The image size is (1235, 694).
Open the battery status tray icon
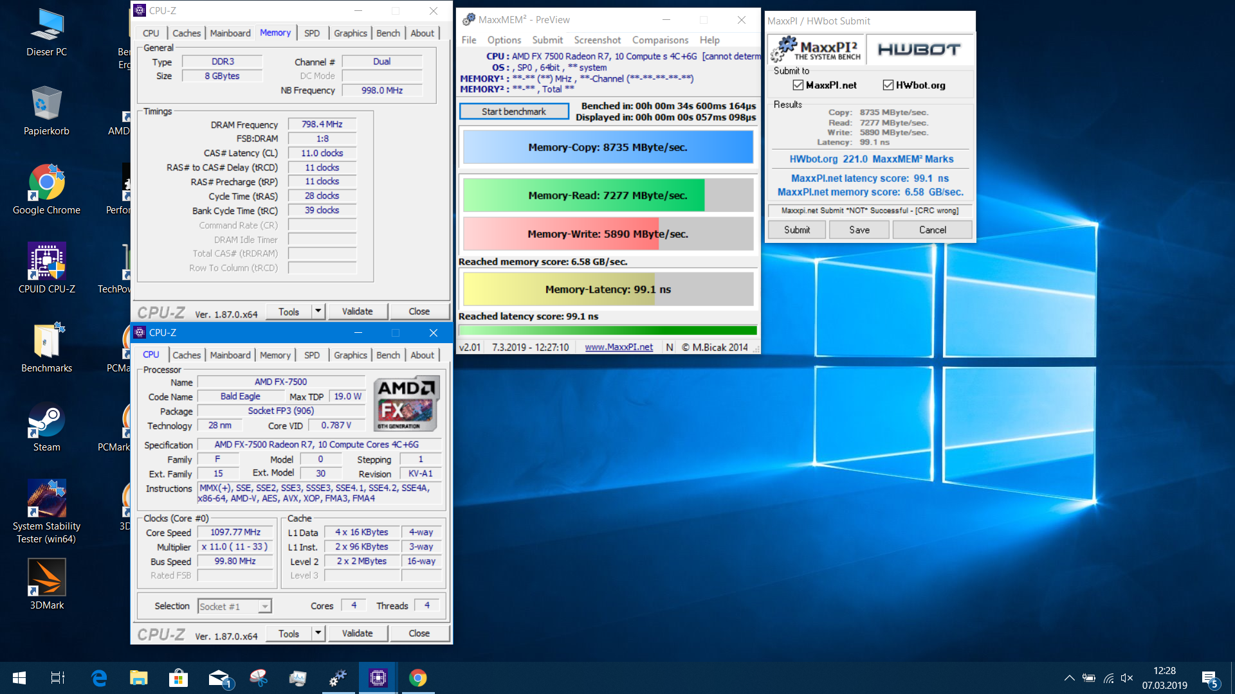(x=1088, y=678)
